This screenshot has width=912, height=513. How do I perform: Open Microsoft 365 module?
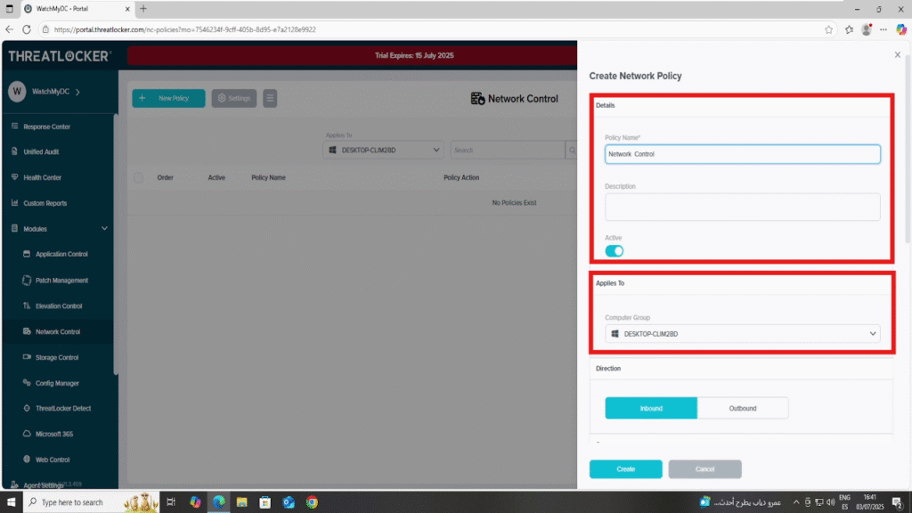[x=54, y=434]
